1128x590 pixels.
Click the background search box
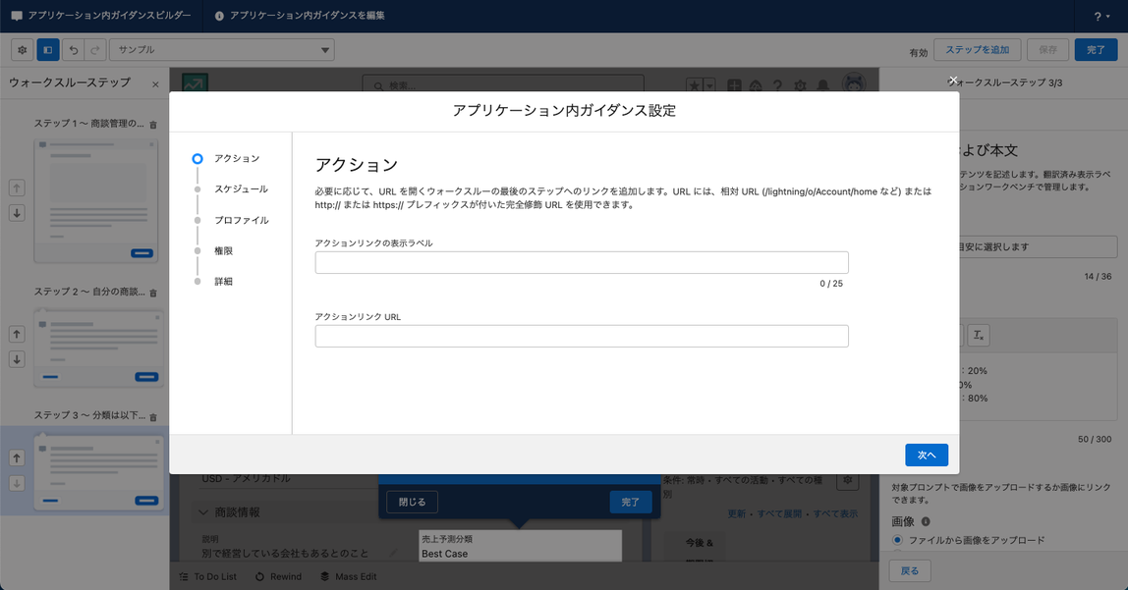503,84
